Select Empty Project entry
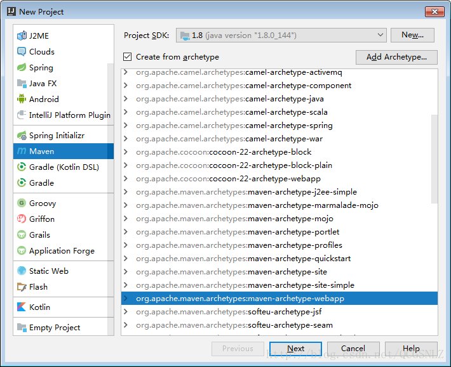The height and width of the screenshot is (367, 451). coord(55,328)
